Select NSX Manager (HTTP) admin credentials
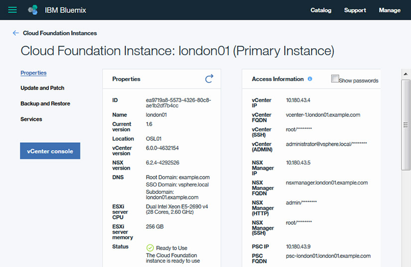 pos(301,202)
